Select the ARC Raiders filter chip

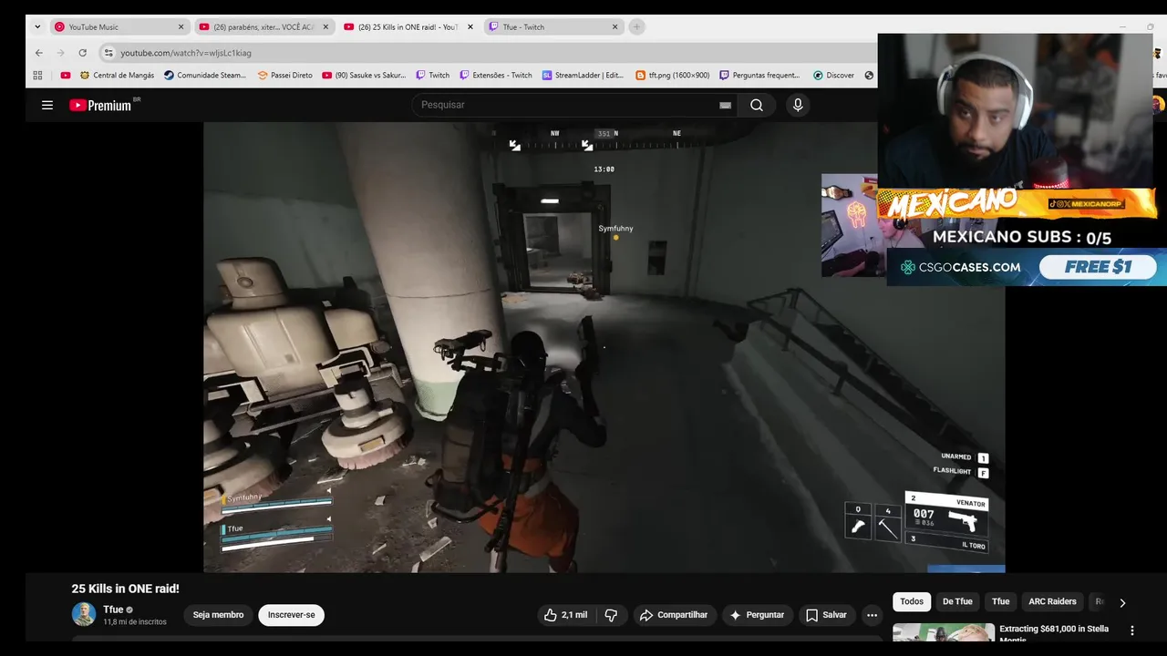(x=1052, y=601)
